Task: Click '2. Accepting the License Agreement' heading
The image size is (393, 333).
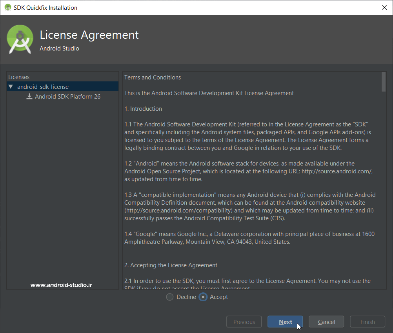Action: click(171, 265)
